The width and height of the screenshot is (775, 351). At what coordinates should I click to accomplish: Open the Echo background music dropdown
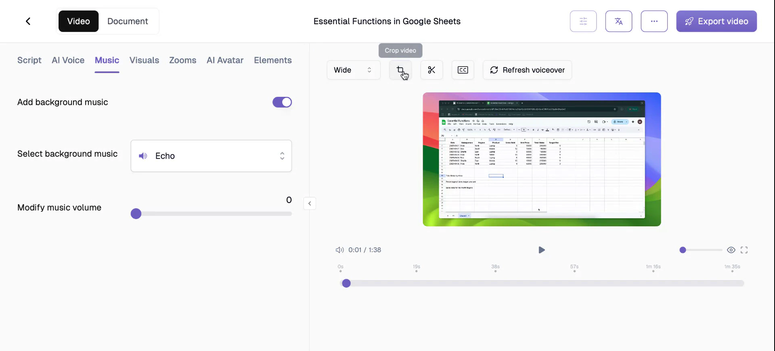click(x=211, y=156)
